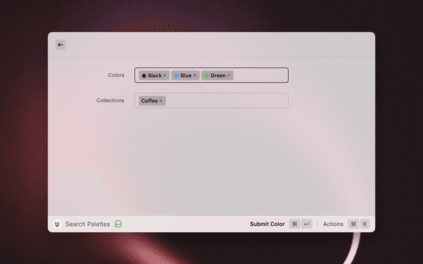Select the Blue tag label
423x264 pixels.
point(186,76)
